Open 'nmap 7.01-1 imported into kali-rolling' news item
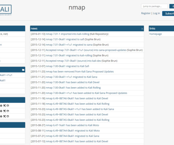The height and width of the screenshot is (145, 174). click(x=68, y=34)
